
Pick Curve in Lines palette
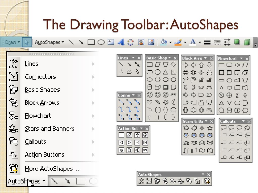point(121,72)
